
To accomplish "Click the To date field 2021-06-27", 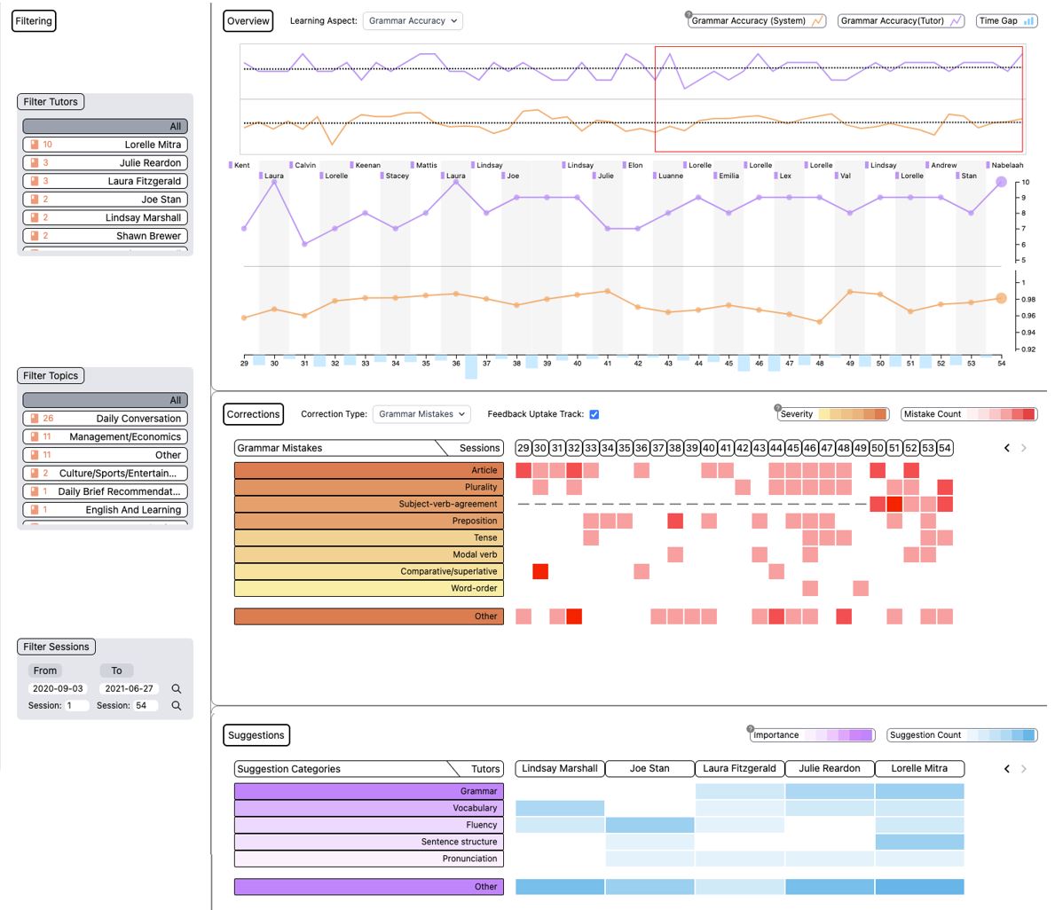I will (129, 688).
